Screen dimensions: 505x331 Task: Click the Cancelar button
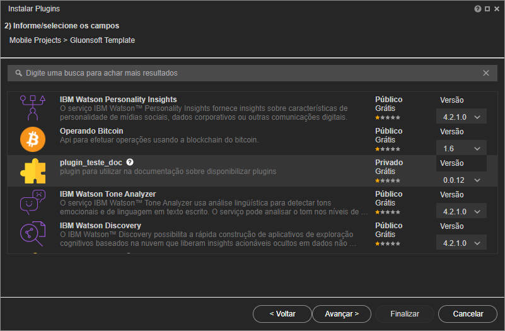(x=468, y=314)
